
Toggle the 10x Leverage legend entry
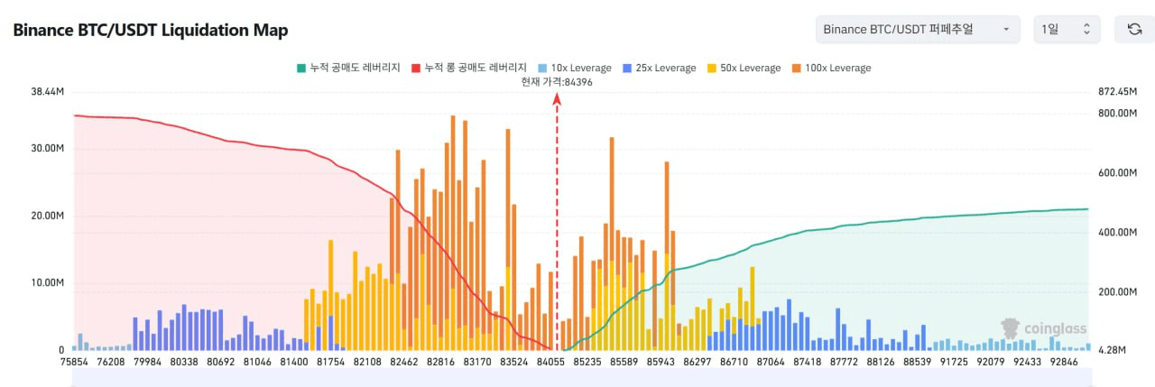click(x=574, y=68)
